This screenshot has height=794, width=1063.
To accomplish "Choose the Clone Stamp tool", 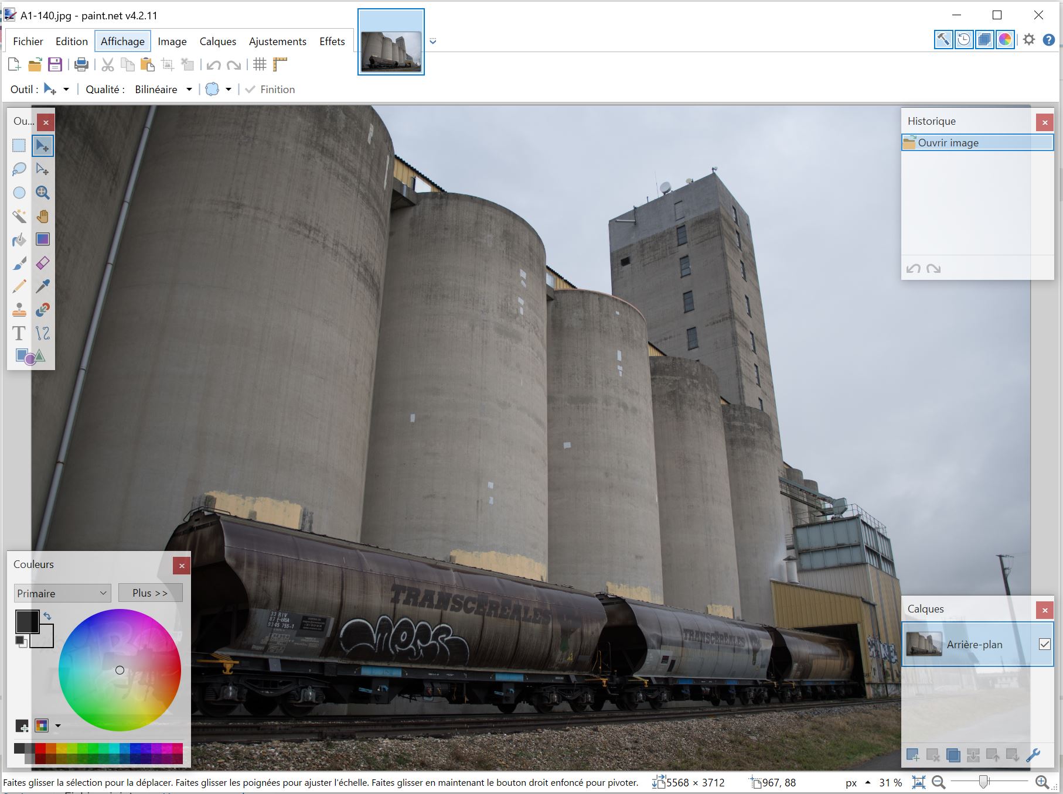I will pyautogui.click(x=19, y=310).
